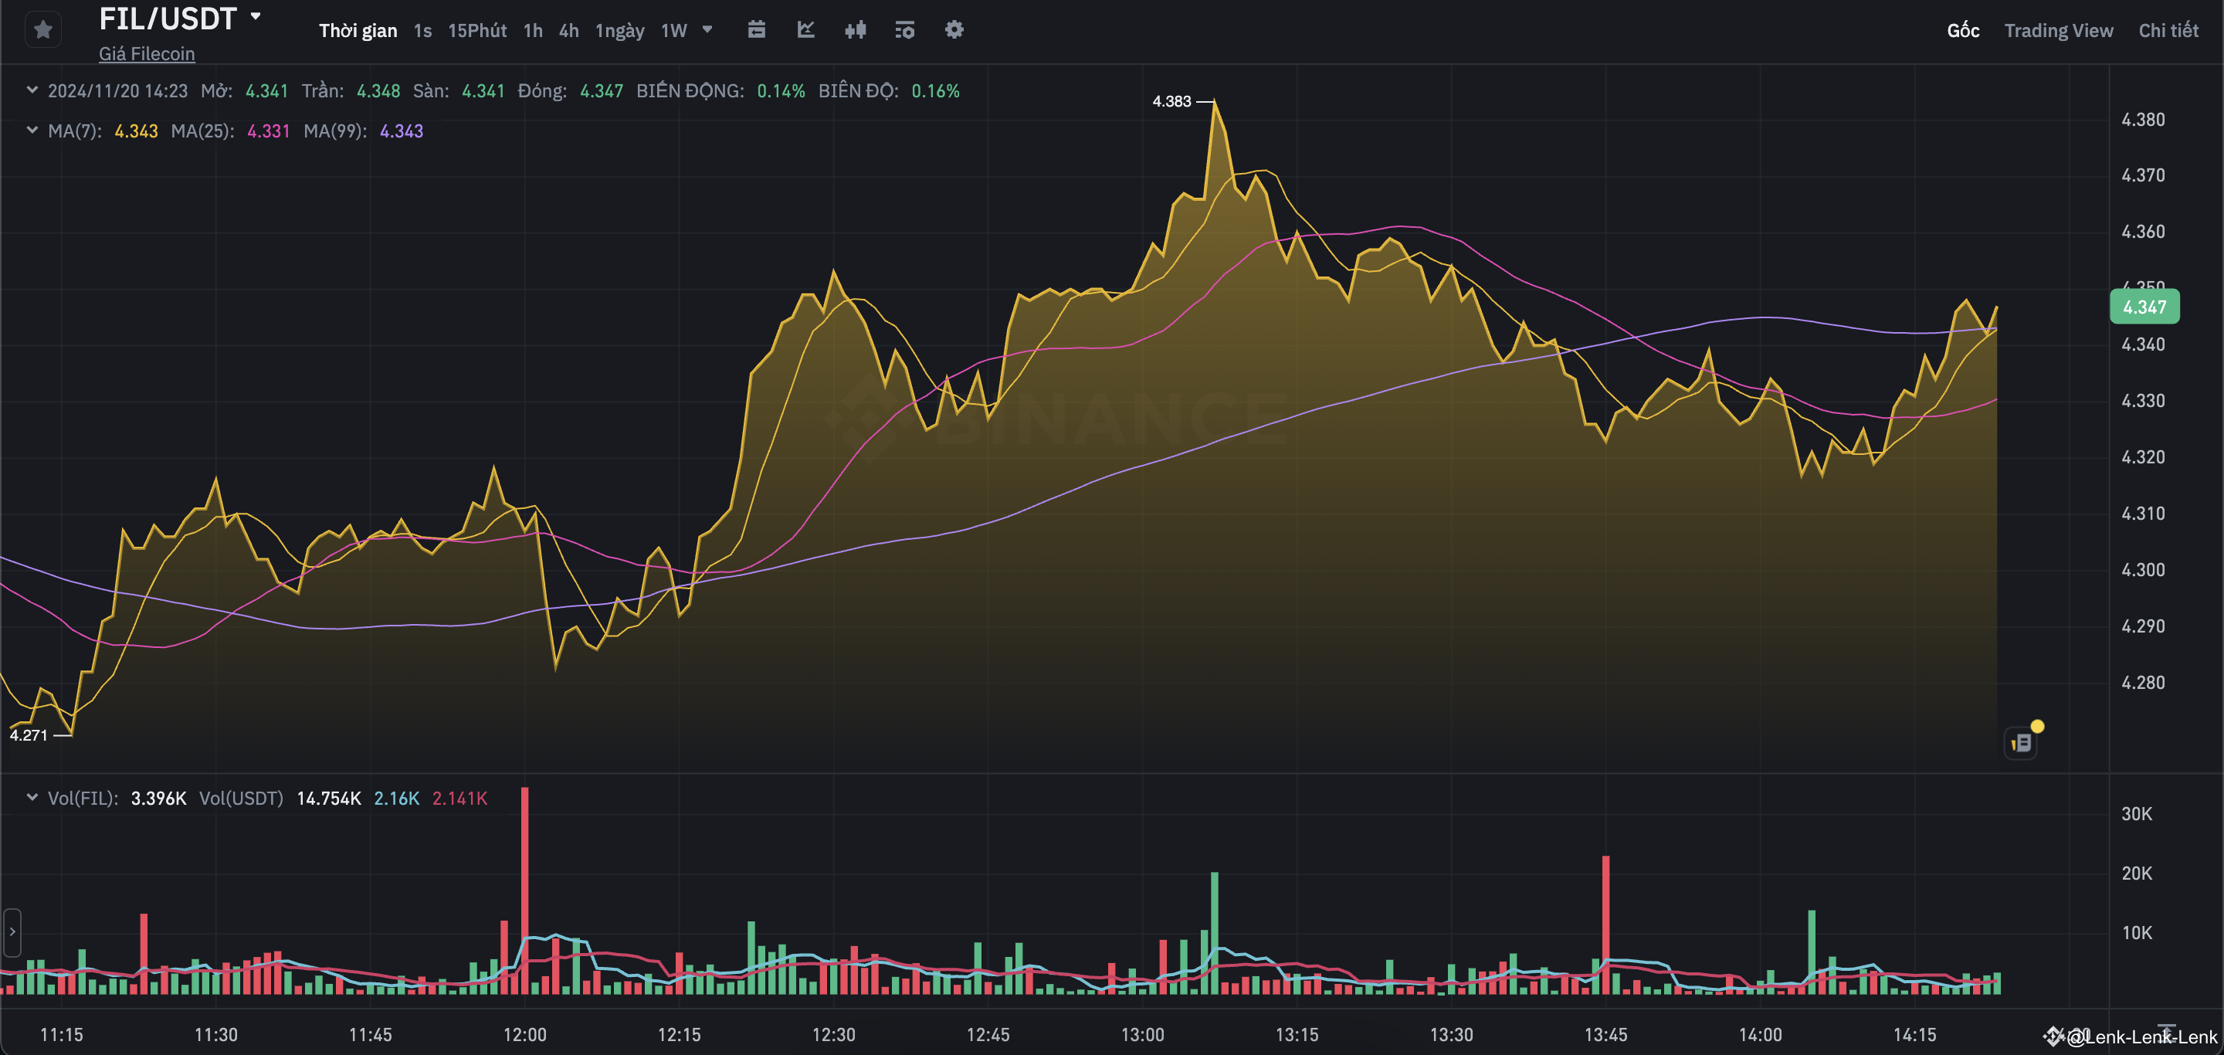
Task: Open more time intervals dropdown after 1W
Action: [707, 30]
